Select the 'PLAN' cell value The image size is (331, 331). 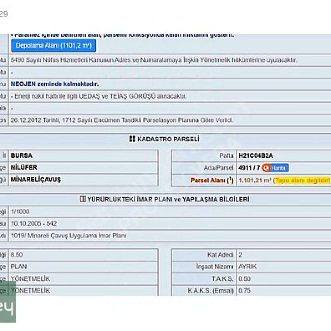(x=19, y=266)
